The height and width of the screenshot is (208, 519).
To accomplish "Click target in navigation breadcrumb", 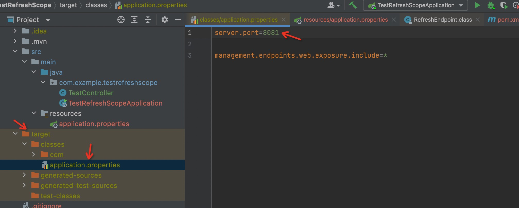I will [68, 5].
